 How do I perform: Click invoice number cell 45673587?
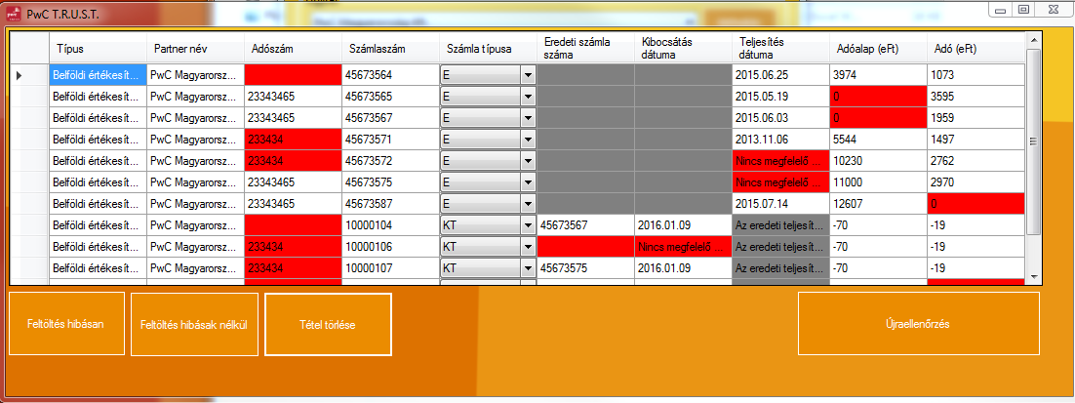(391, 204)
